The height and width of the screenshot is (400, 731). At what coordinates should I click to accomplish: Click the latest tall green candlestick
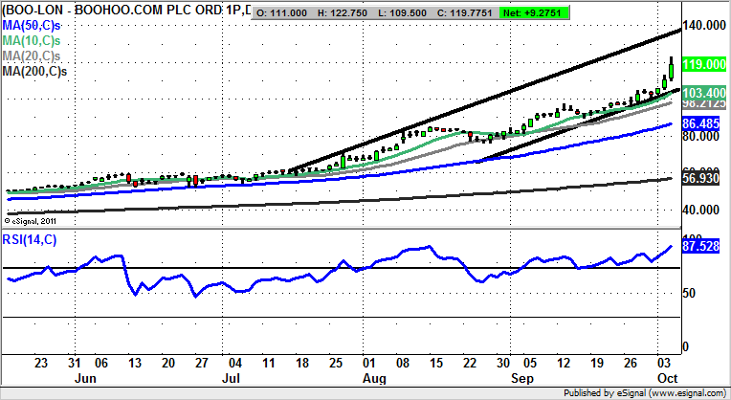(672, 68)
